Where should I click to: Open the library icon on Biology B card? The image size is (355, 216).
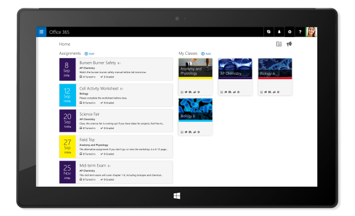(x=190, y=132)
